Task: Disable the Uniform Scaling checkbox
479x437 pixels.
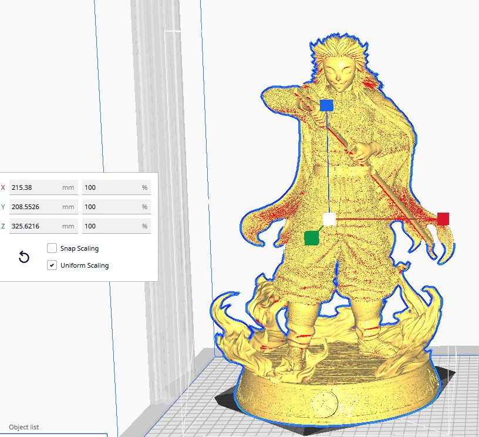Action: (52, 265)
